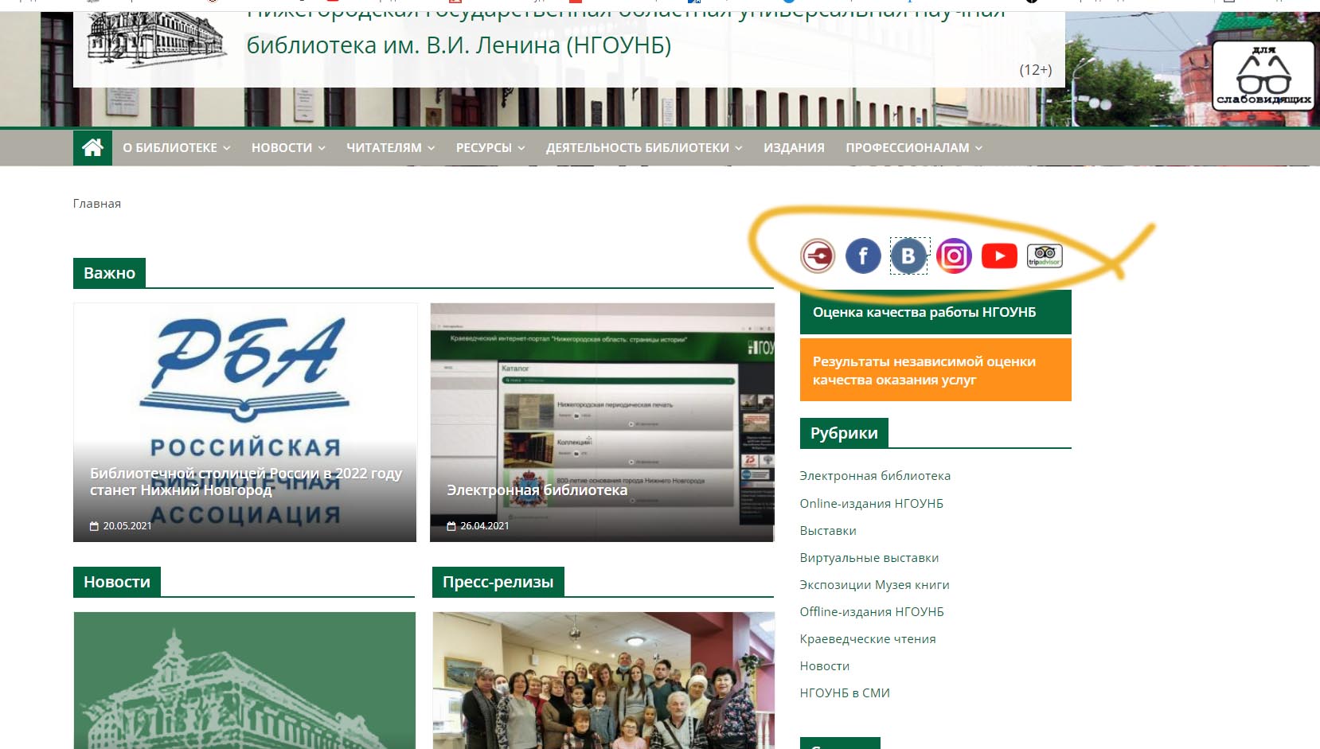Open 'Offline-издания НГОУНБ' rubric
The height and width of the screenshot is (749, 1320).
coord(872,612)
